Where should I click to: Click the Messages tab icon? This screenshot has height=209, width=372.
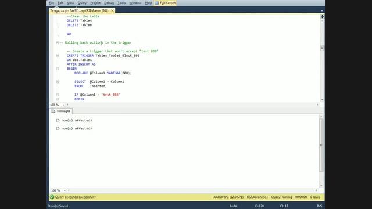click(53, 111)
